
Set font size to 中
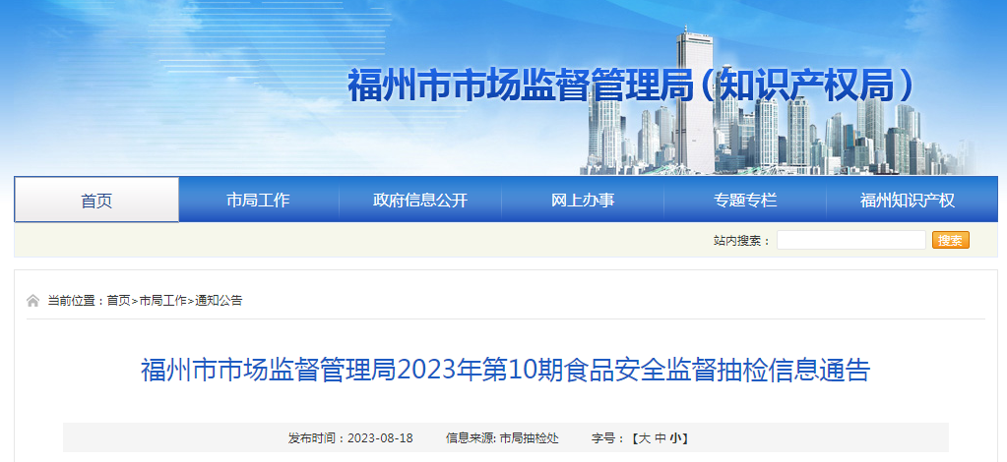pos(661,438)
